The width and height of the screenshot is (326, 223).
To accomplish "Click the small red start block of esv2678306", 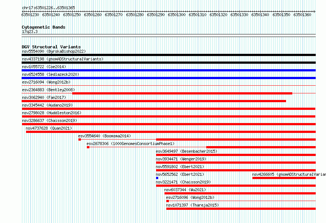I will (88, 147).
